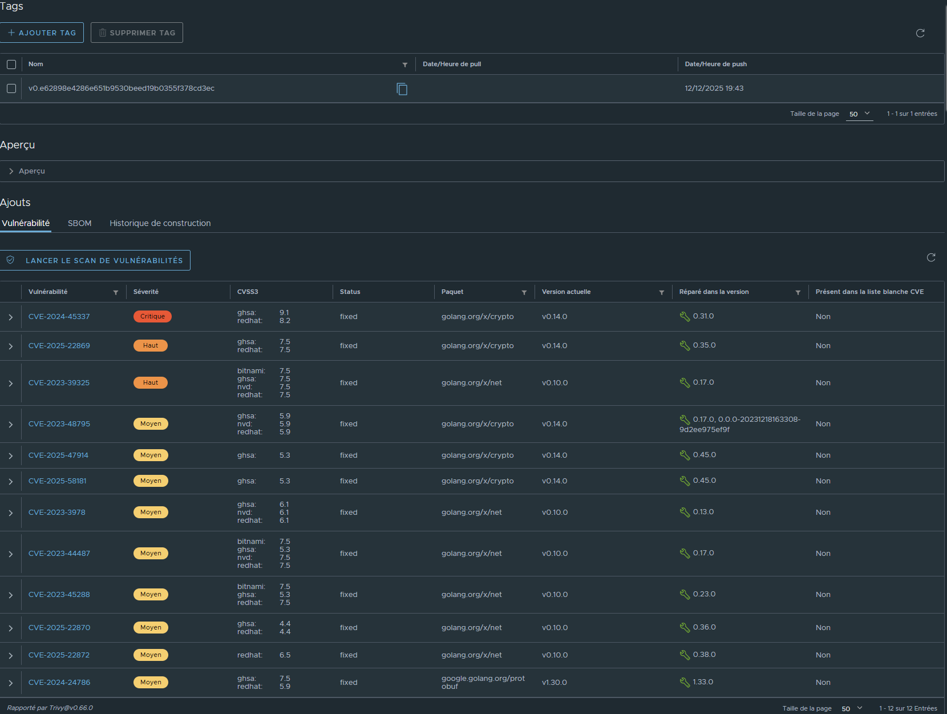
Task: Copy the tag digest using copy icon
Action: 402,89
